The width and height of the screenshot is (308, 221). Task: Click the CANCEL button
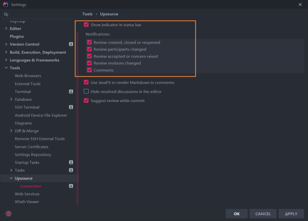click(263, 214)
